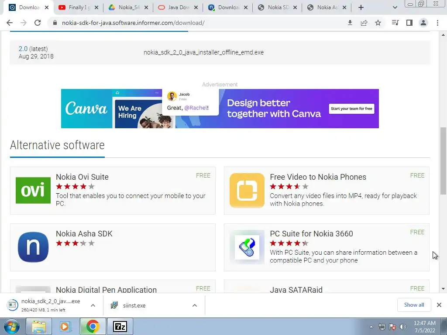Screen dimensions: 447x335
Task: Open Windows Explorer from taskbar
Action: pyautogui.click(x=39, y=326)
